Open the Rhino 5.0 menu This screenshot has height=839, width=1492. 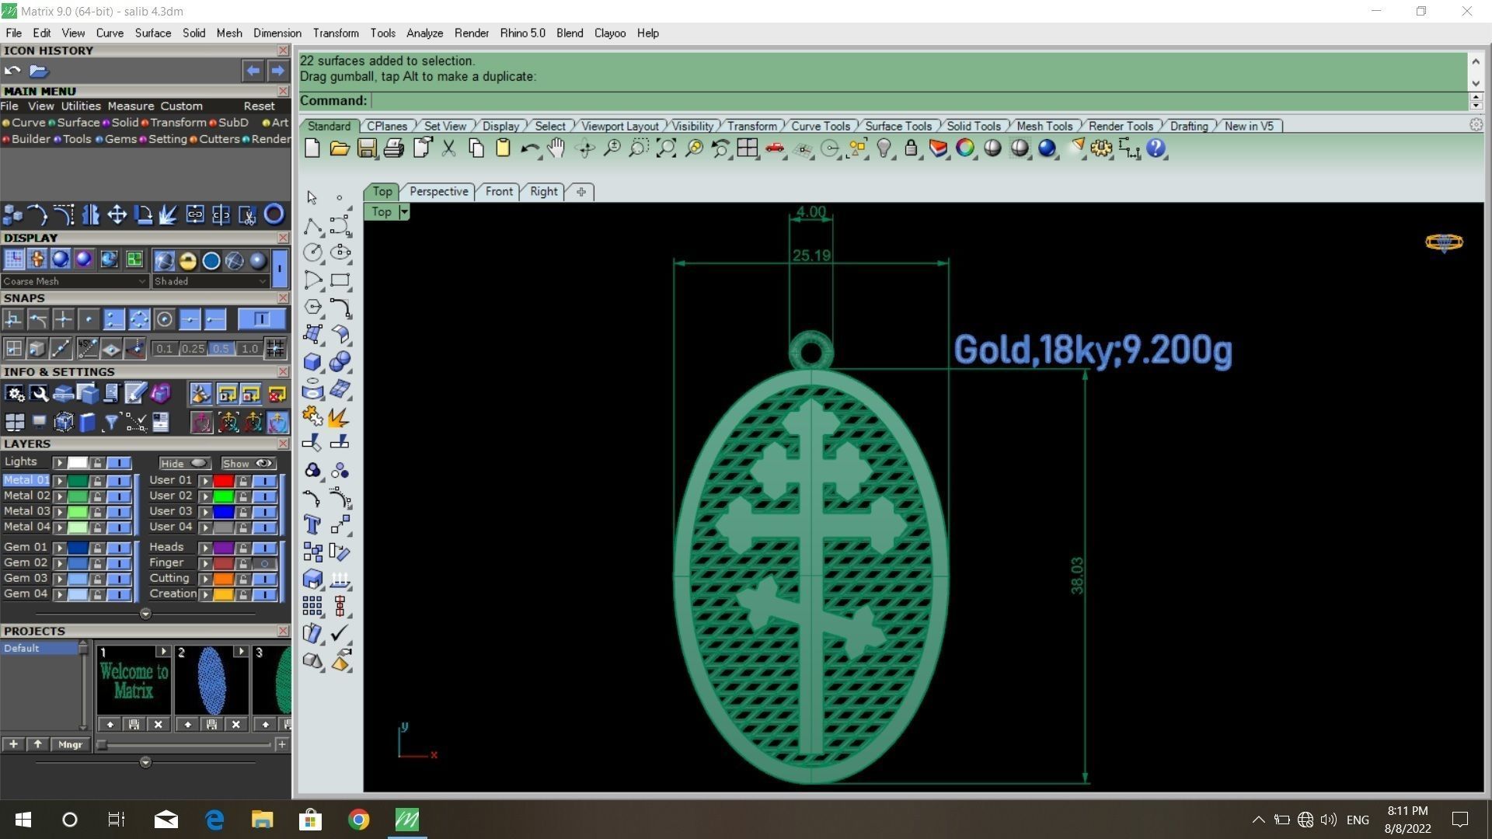coord(522,33)
